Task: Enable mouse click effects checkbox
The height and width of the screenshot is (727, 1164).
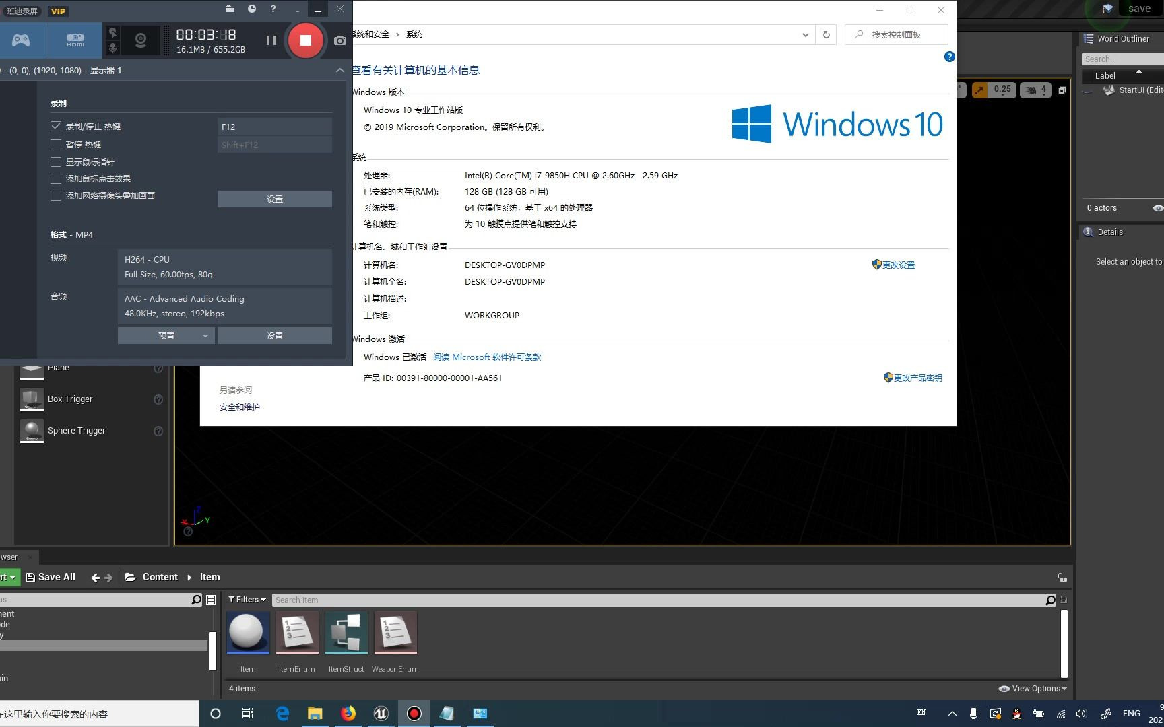Action: pos(56,178)
